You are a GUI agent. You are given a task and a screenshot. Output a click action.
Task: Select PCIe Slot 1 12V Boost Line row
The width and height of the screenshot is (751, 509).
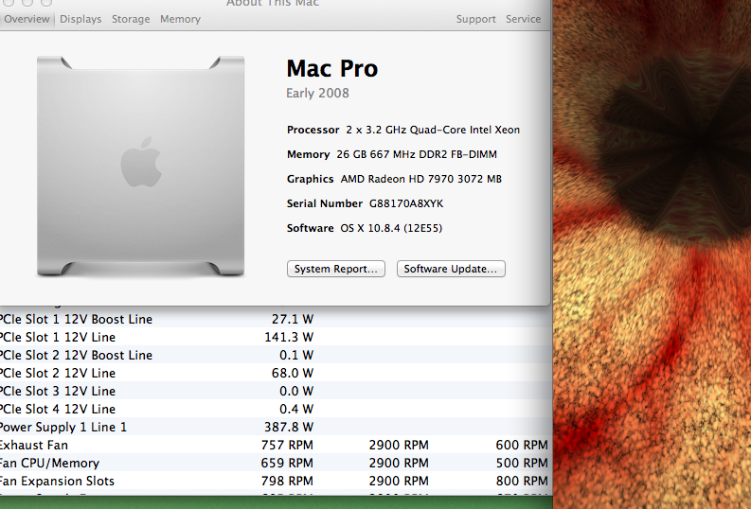click(276, 319)
